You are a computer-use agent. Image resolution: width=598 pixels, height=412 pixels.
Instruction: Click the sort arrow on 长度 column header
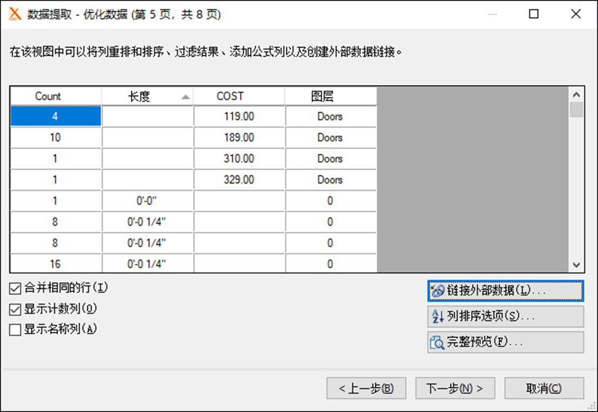click(185, 97)
